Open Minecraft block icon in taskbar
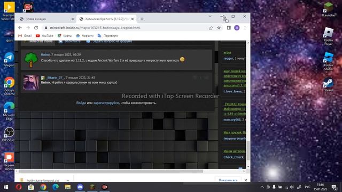Screen dimensions: 342x192 (x=92, y=187)
